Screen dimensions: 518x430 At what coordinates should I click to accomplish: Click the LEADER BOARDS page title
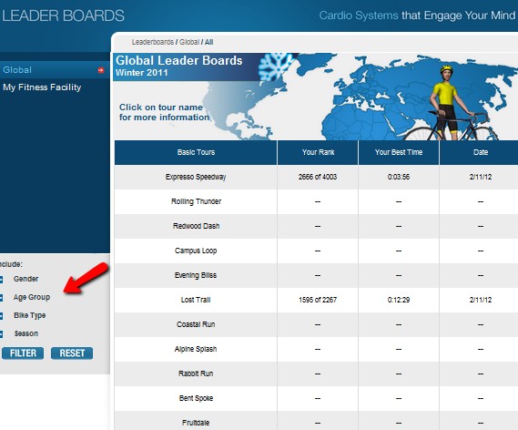(x=63, y=15)
